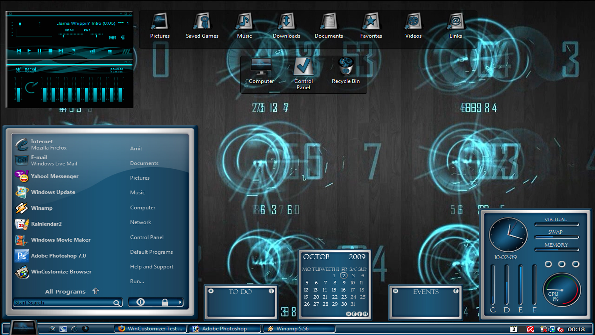595x335 pixels.
Task: Switch to Adobe Photoshop taskbar button
Action: coord(225,329)
